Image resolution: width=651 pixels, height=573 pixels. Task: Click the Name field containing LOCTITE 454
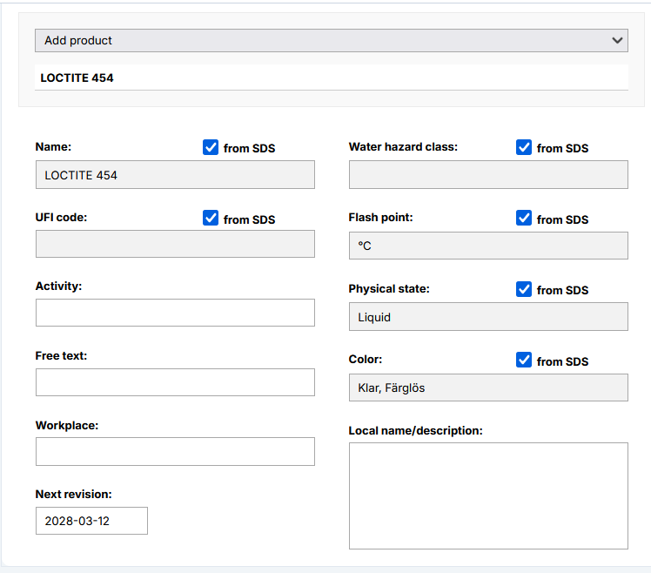[175, 174]
